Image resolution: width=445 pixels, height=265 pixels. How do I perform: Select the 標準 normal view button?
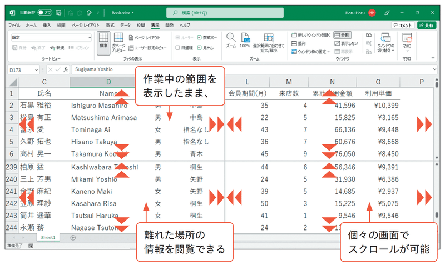point(103,43)
